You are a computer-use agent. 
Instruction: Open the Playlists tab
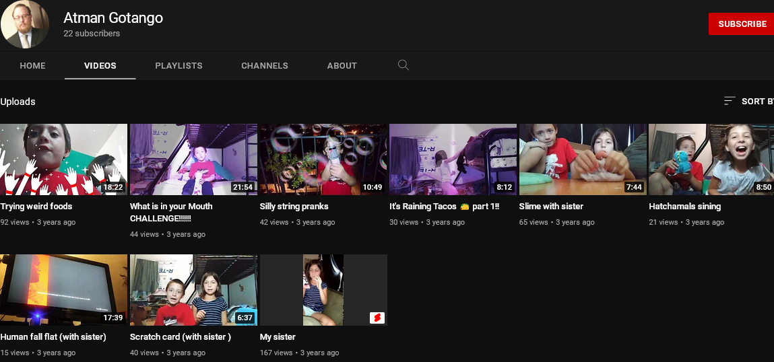(x=179, y=65)
